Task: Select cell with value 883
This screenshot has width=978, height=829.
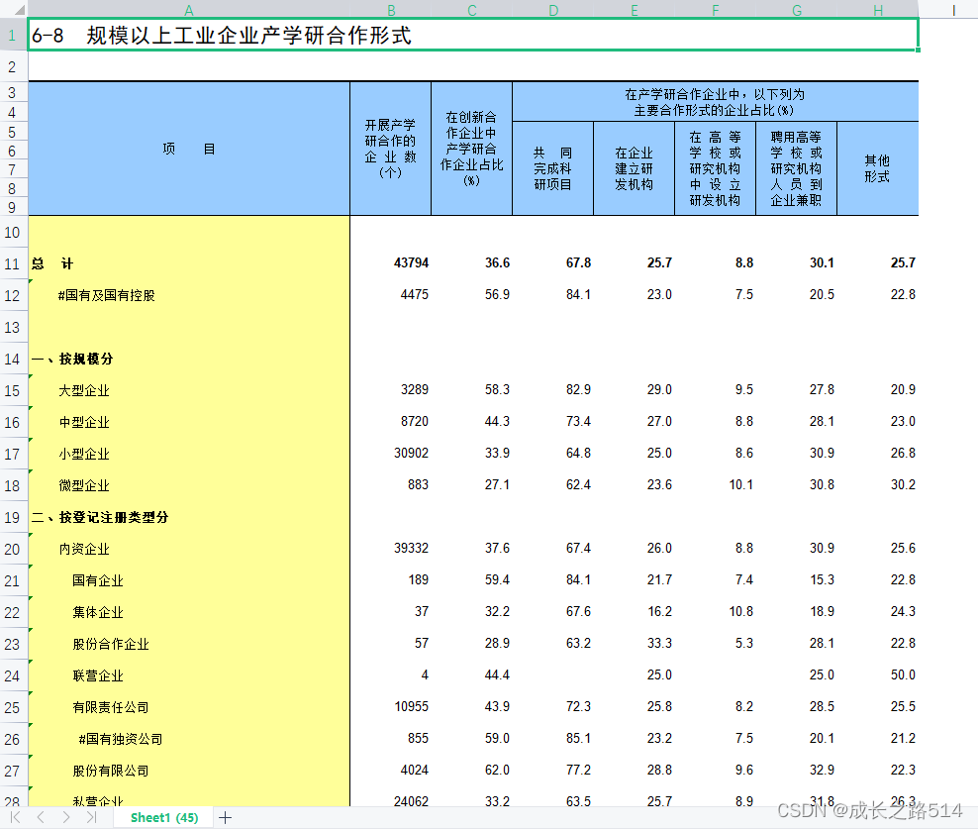Action: pyautogui.click(x=390, y=484)
